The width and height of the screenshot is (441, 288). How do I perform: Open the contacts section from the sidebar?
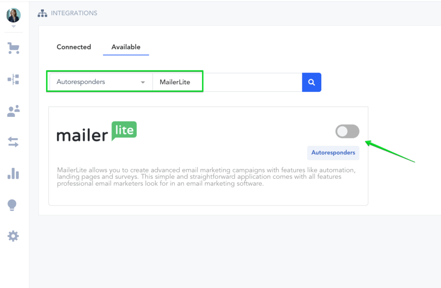(x=13, y=110)
